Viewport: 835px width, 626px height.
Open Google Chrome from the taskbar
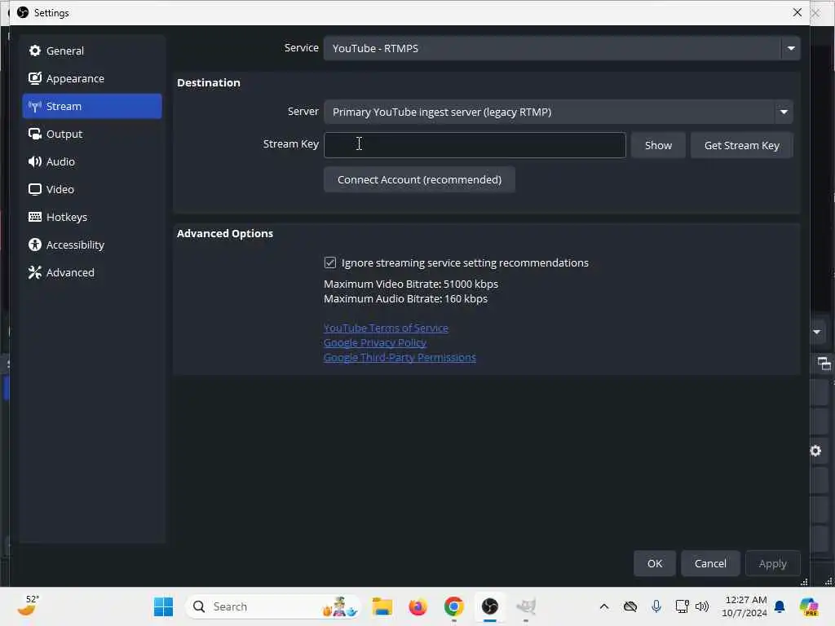[x=453, y=606]
